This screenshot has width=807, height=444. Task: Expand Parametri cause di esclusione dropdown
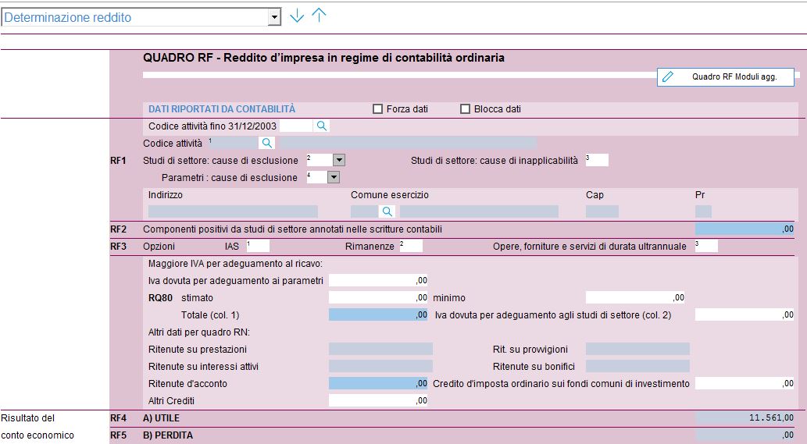point(334,177)
